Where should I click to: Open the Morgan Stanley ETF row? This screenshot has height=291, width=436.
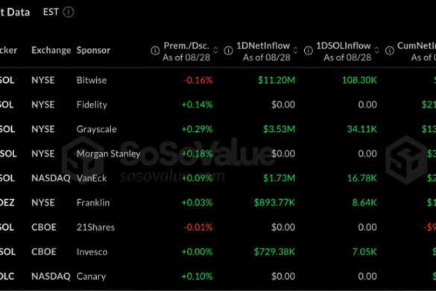click(218, 154)
